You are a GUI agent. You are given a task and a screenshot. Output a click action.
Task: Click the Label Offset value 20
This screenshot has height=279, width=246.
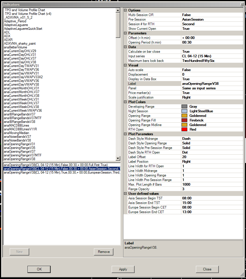pyautogui.click(x=212, y=157)
